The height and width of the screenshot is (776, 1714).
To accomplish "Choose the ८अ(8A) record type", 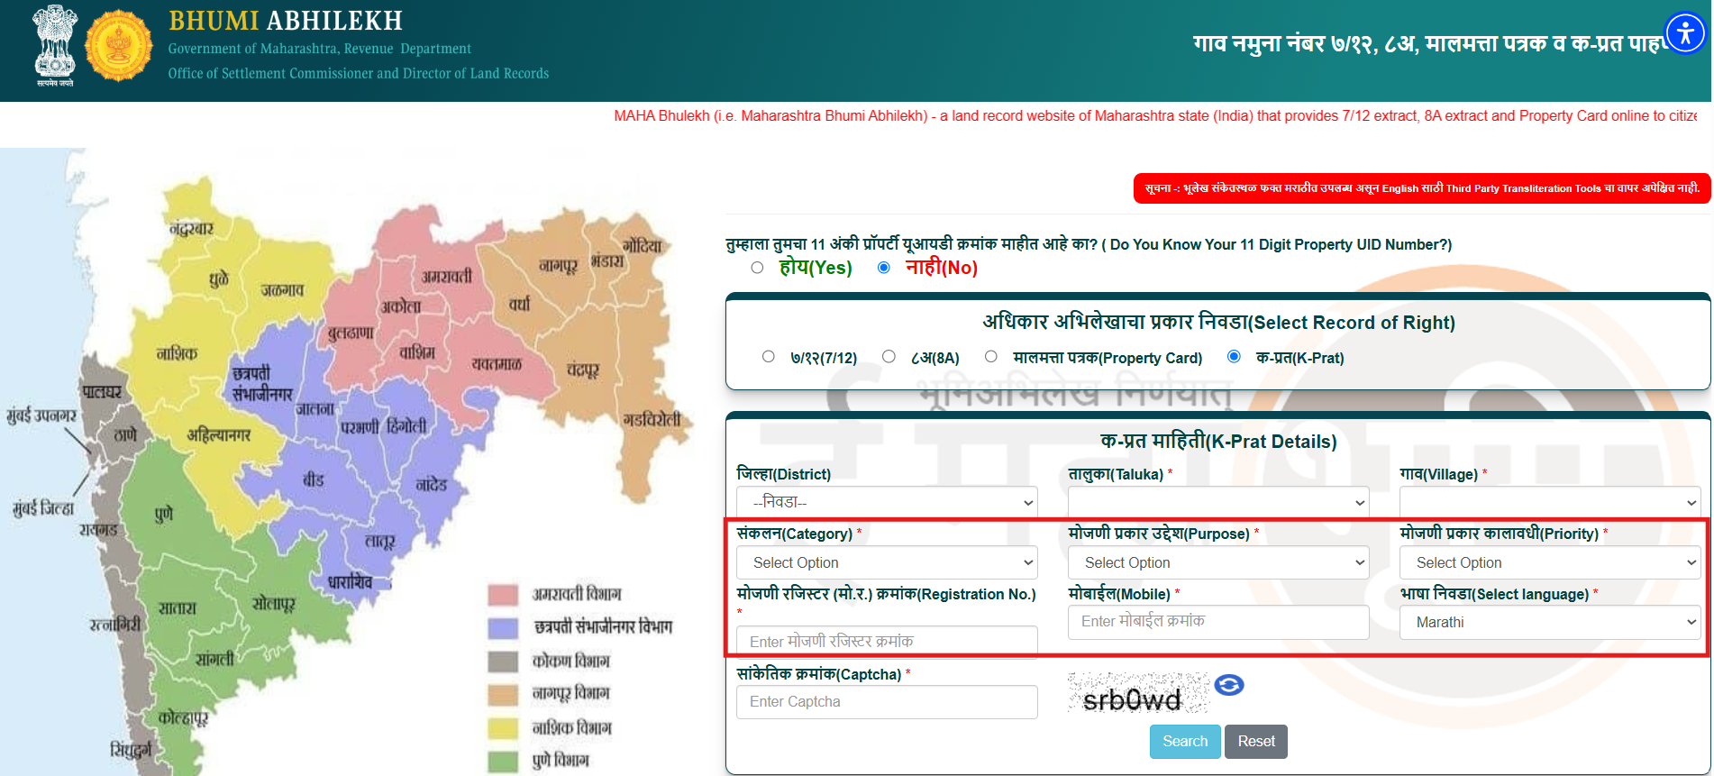I will tap(889, 357).
